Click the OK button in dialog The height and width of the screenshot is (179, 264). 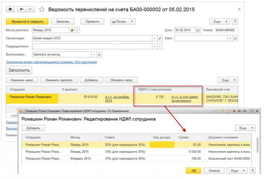(193, 171)
